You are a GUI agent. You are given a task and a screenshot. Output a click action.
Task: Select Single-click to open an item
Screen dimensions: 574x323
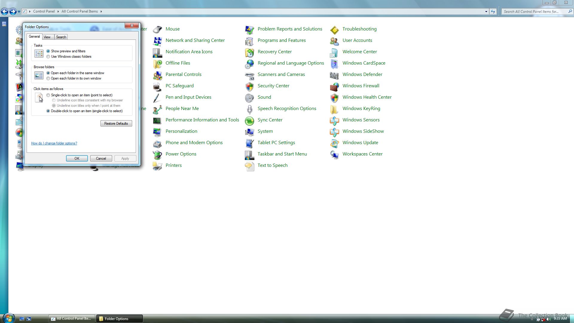[x=48, y=95]
